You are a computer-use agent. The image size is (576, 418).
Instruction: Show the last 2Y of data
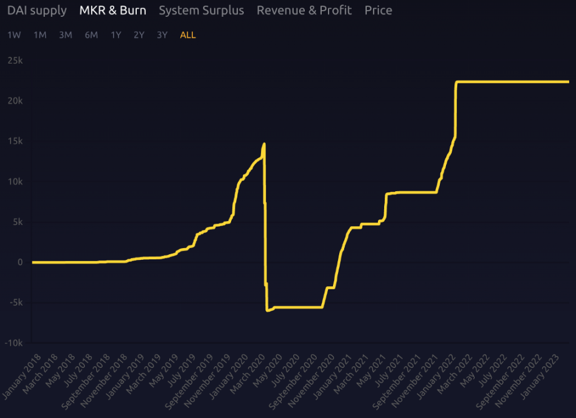(139, 35)
